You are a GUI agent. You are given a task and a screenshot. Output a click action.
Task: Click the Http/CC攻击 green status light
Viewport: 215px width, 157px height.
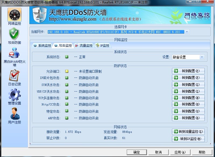click(67, 104)
